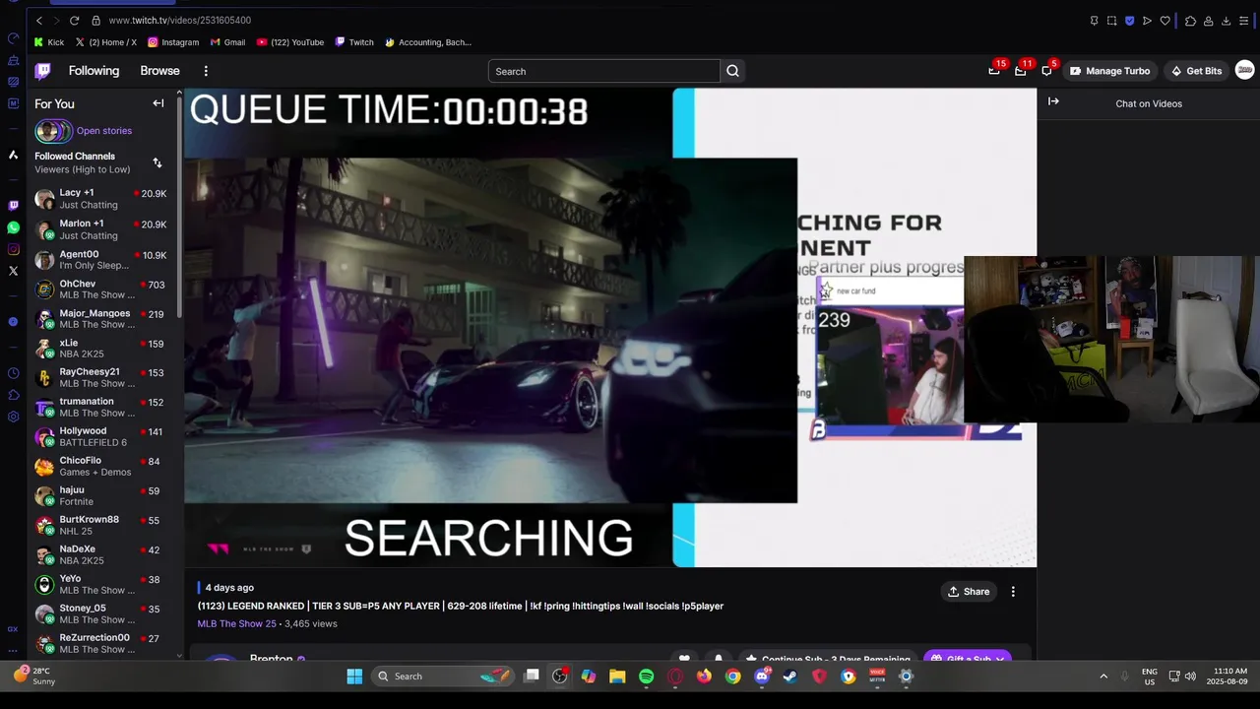Open YeYo channel in sidebar
The height and width of the screenshot is (709, 1260).
click(101, 585)
